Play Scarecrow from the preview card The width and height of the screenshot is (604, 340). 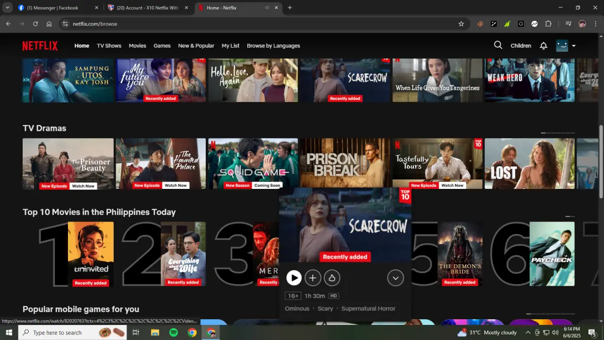(x=294, y=278)
